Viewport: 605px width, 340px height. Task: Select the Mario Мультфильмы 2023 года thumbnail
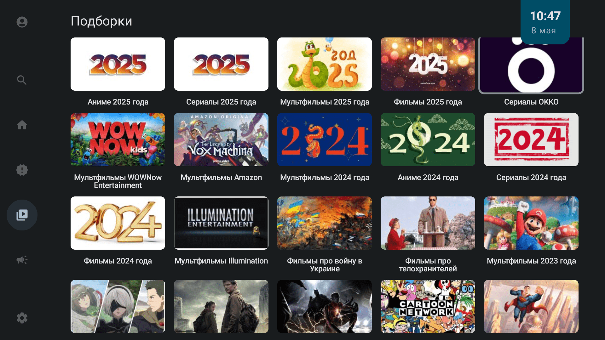click(x=531, y=223)
